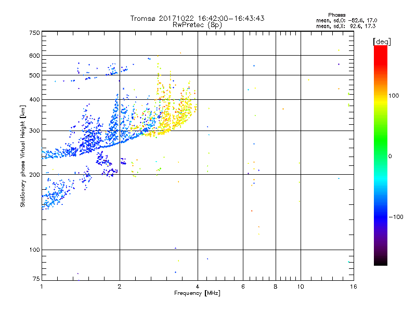Click the y-axis tick label '750'
Image resolution: width=416 pixels, height=312 pixels.
34,33
